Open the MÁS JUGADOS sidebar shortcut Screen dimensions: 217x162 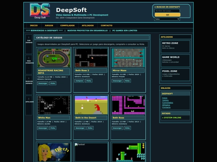[x=29, y=64]
